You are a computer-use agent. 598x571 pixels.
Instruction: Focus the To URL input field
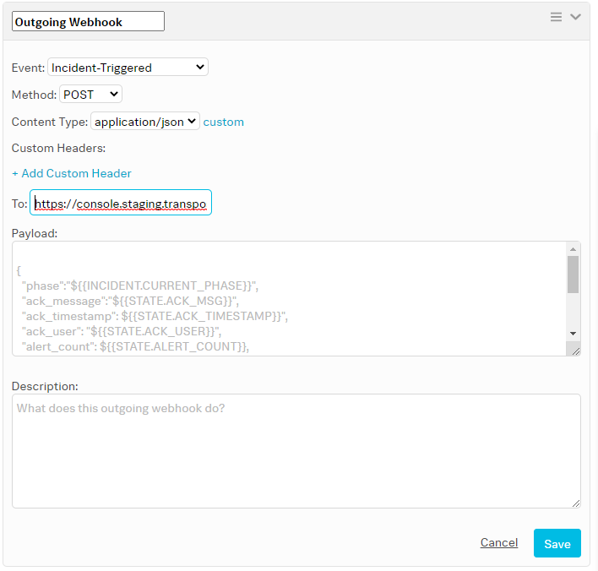[x=121, y=204]
